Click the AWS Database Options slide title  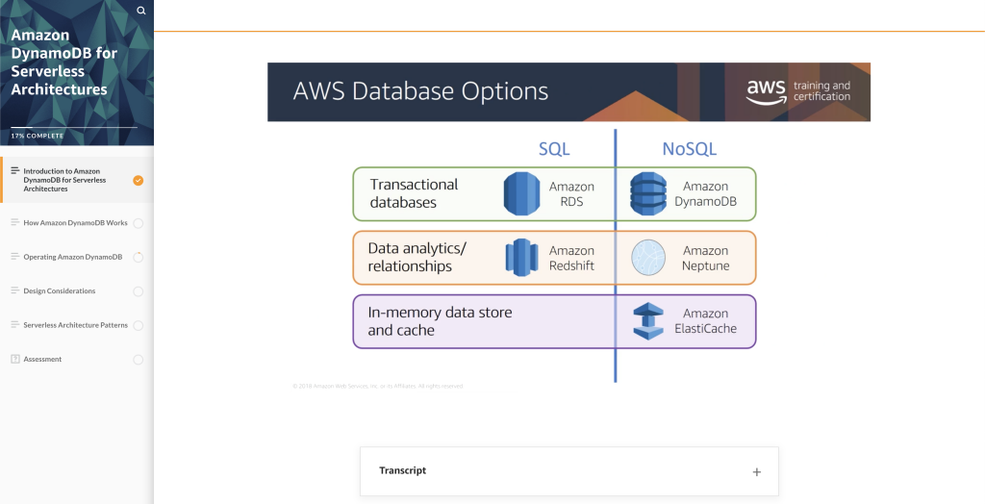point(420,91)
